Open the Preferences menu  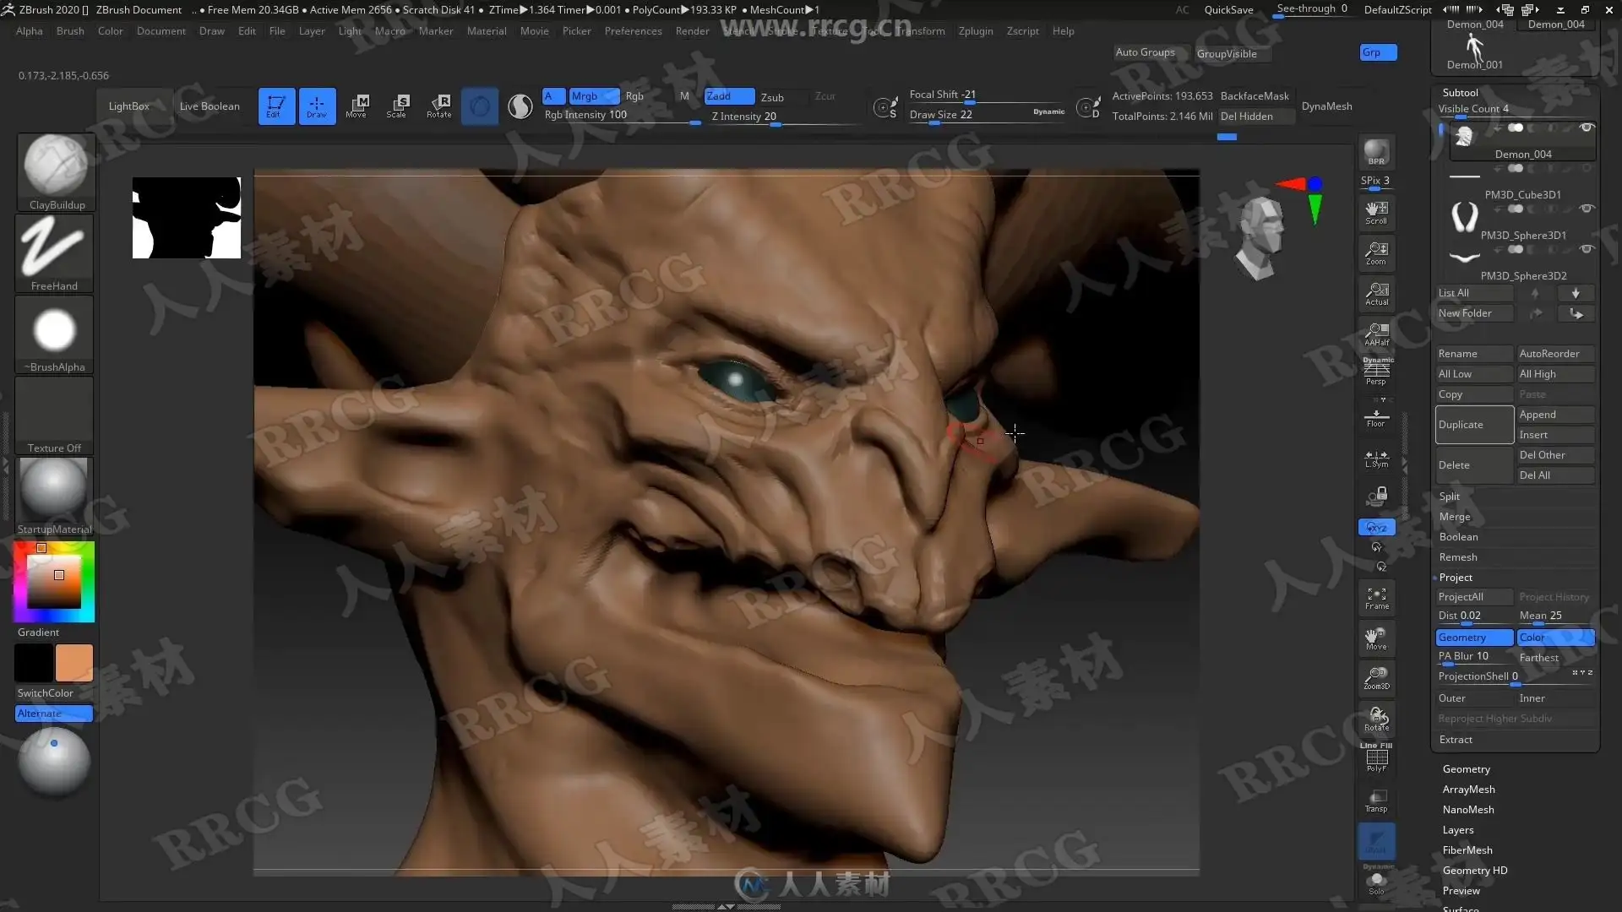633,31
